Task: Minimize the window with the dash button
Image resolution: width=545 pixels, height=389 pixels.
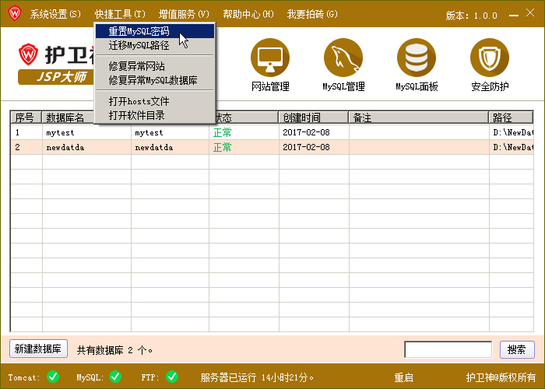Action: [514, 16]
